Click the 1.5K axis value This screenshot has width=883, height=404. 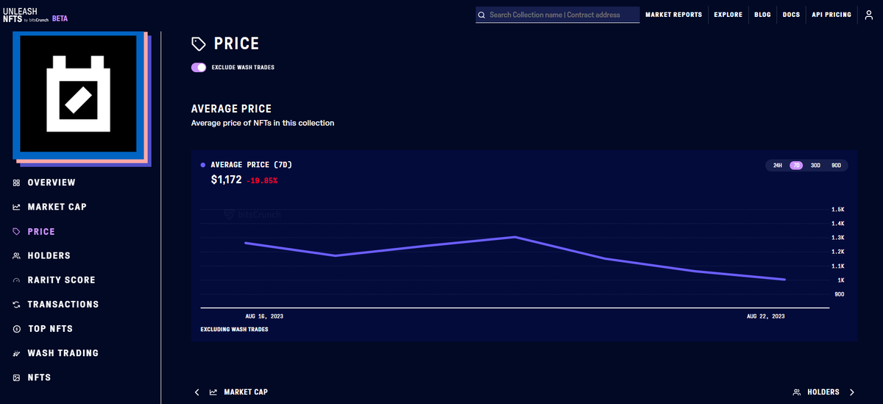(837, 210)
